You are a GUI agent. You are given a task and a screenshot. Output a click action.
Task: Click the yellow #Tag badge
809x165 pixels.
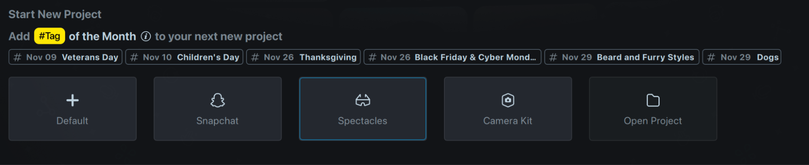click(49, 36)
